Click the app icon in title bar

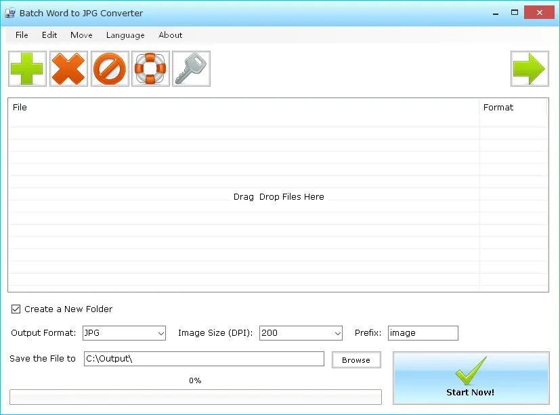10,14
